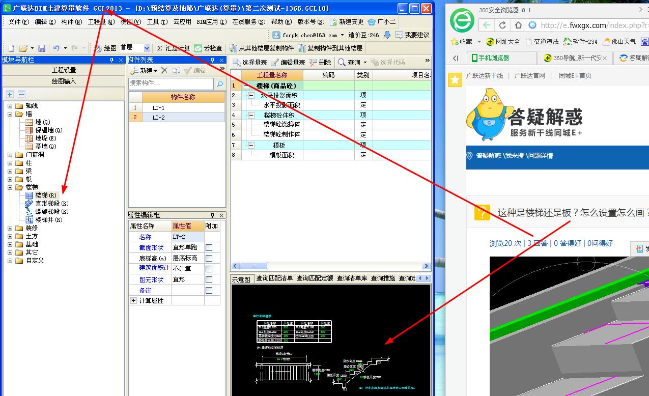Image resolution: width=649 pixels, height=396 pixels.
Task: Click the collapse-all minus icon in navigation
Action: tap(21, 94)
